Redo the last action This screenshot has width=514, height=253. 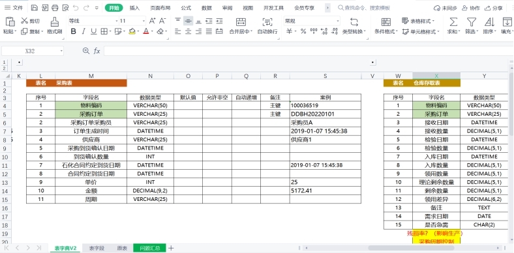pyautogui.click(x=86, y=8)
